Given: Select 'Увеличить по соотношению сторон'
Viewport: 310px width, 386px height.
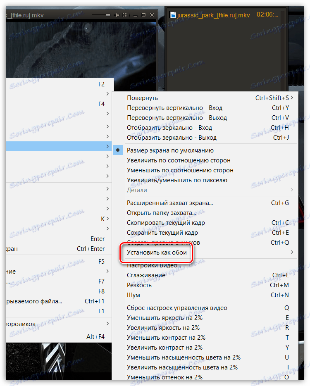Looking at the screenshot, I should click(x=205, y=160).
